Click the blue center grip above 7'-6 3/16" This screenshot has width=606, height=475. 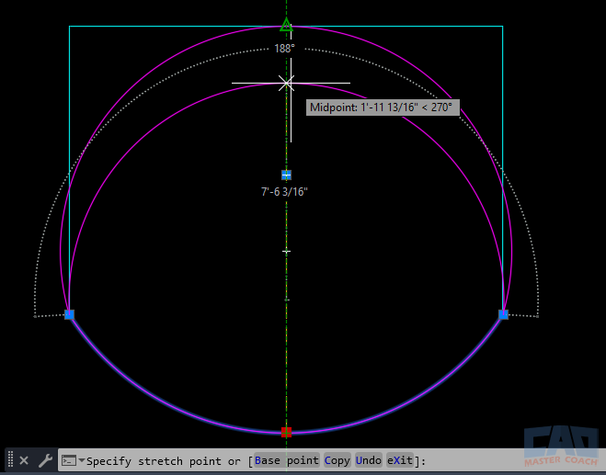[286, 175]
